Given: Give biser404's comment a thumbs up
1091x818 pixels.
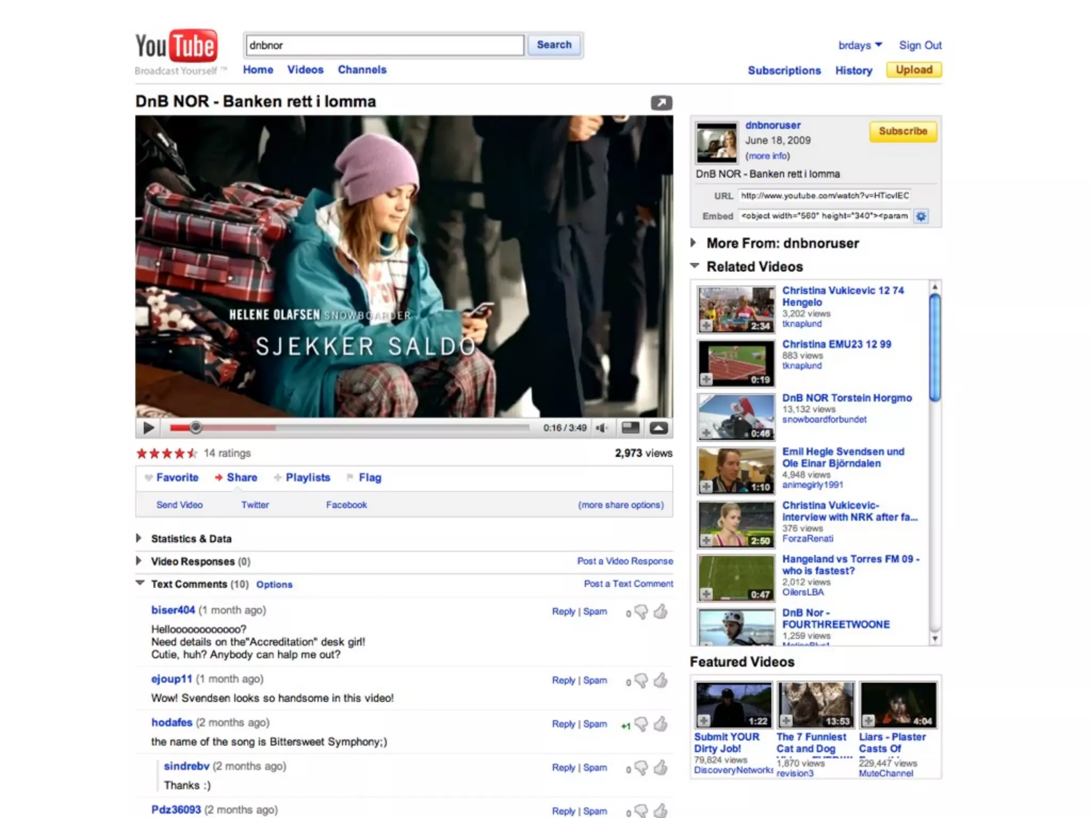Looking at the screenshot, I should [x=661, y=612].
